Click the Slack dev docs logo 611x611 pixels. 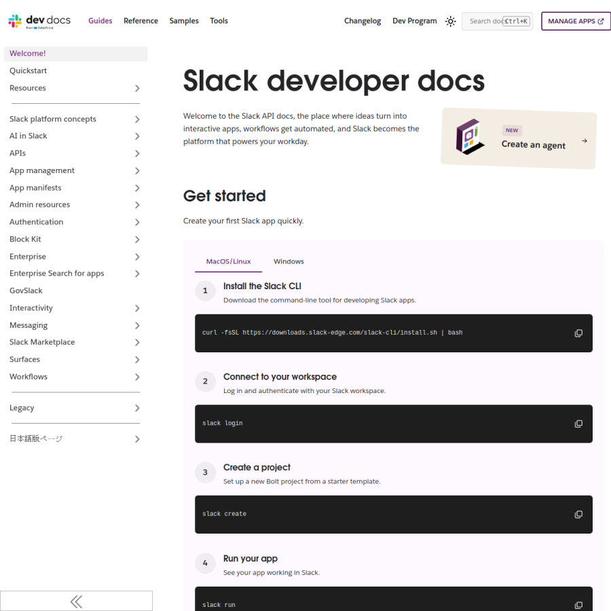click(39, 21)
